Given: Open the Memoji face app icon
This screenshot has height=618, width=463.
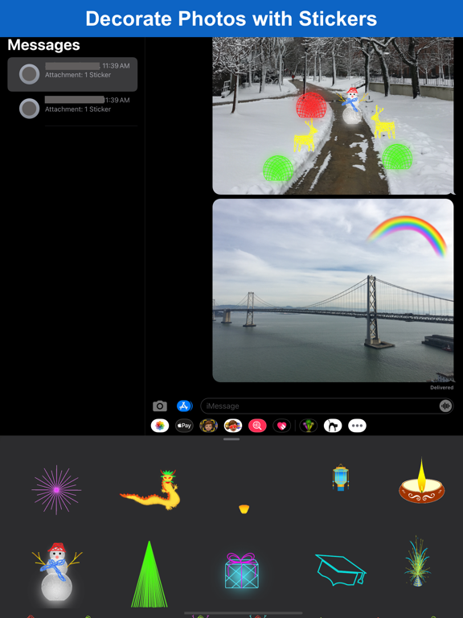Looking at the screenshot, I should click(x=209, y=426).
